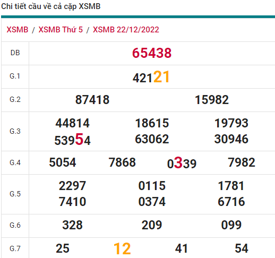The width and height of the screenshot is (275, 258).
Task: Click the special prize number 65438
Action: [152, 53]
